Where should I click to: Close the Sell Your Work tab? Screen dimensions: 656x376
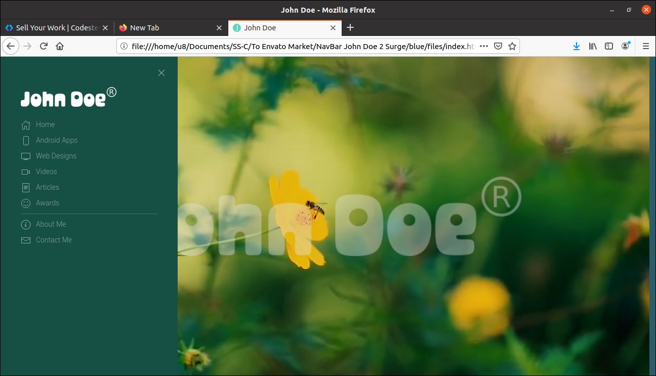[x=106, y=28]
